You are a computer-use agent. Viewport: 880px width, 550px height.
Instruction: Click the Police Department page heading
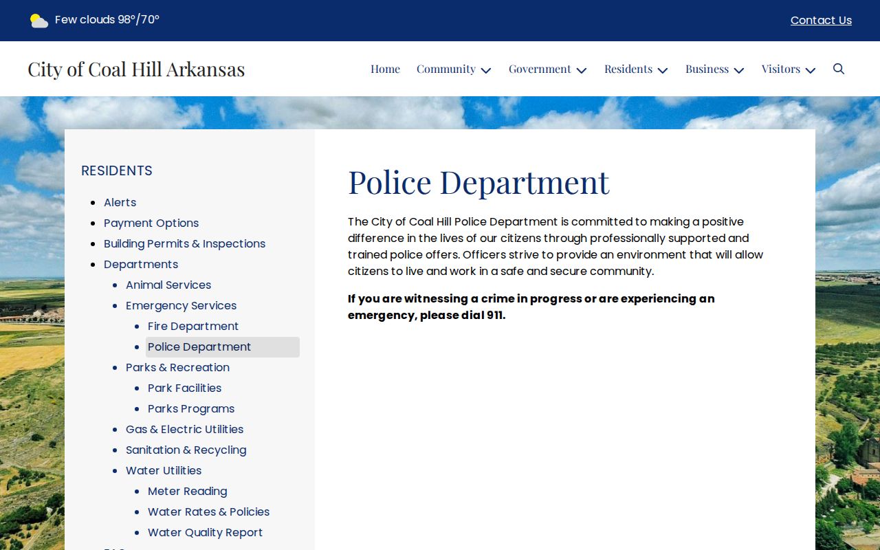(x=478, y=182)
